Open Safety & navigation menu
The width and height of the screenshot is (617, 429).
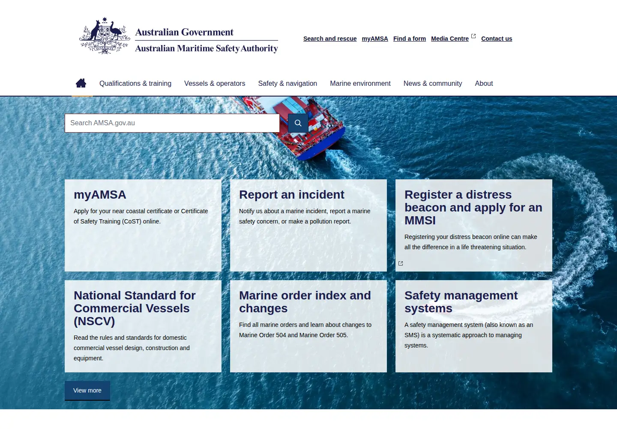click(288, 84)
